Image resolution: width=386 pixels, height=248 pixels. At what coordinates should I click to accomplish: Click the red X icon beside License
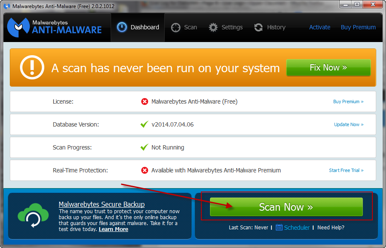point(145,101)
